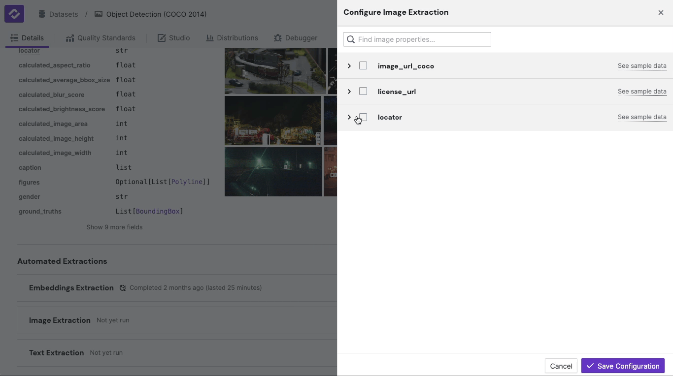The height and width of the screenshot is (376, 673).
Task: Click the Quality Standards growth chart icon
Action: [x=69, y=37]
